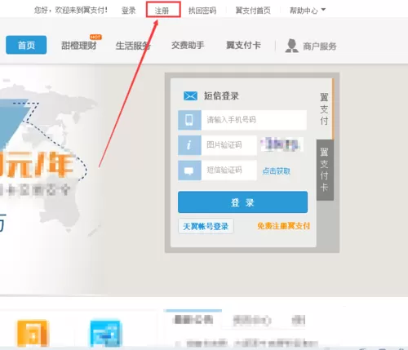Focus the 图片验证码 input field
The height and width of the screenshot is (350, 408).
click(228, 145)
